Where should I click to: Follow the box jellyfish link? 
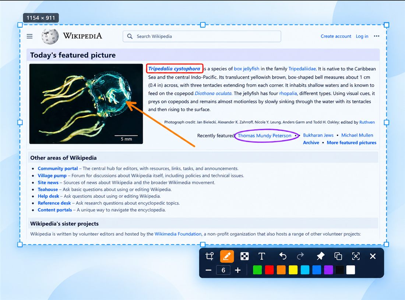click(x=246, y=69)
